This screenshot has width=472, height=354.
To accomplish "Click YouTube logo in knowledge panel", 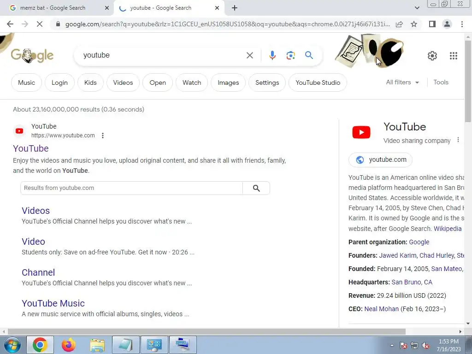I will (361, 132).
